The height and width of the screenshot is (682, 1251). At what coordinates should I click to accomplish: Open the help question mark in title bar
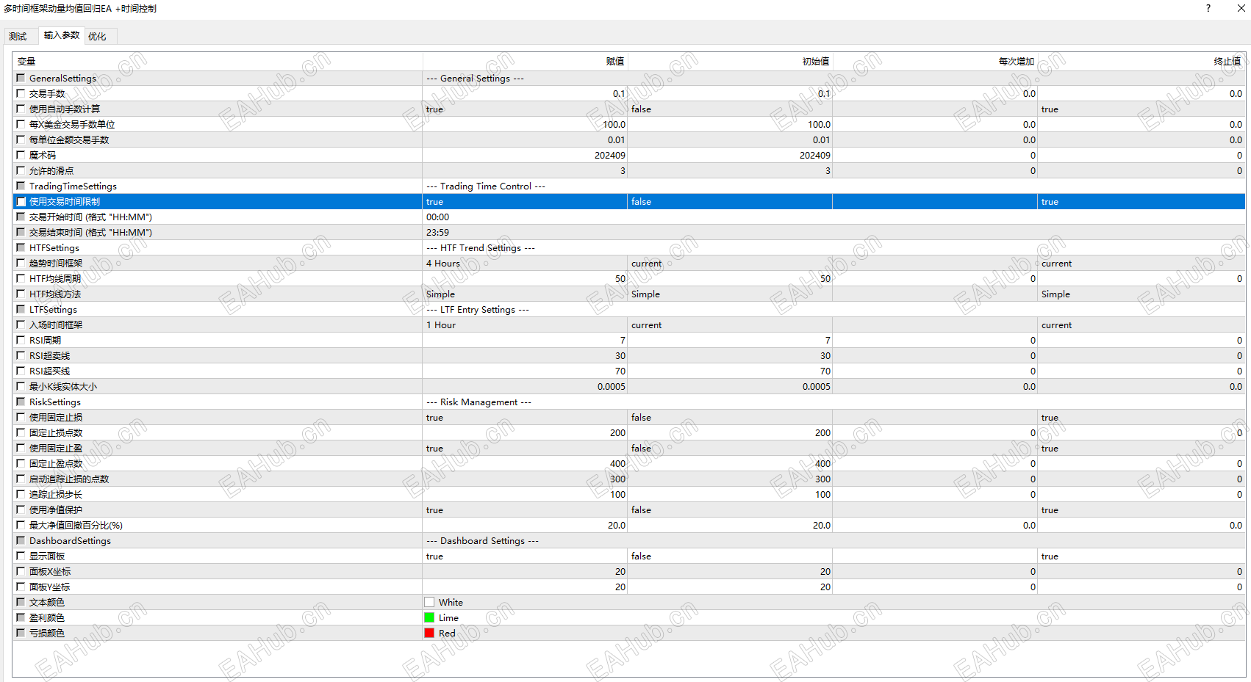1208,9
